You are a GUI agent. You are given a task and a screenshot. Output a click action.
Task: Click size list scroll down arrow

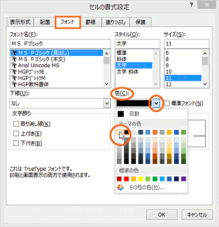coord(205,84)
